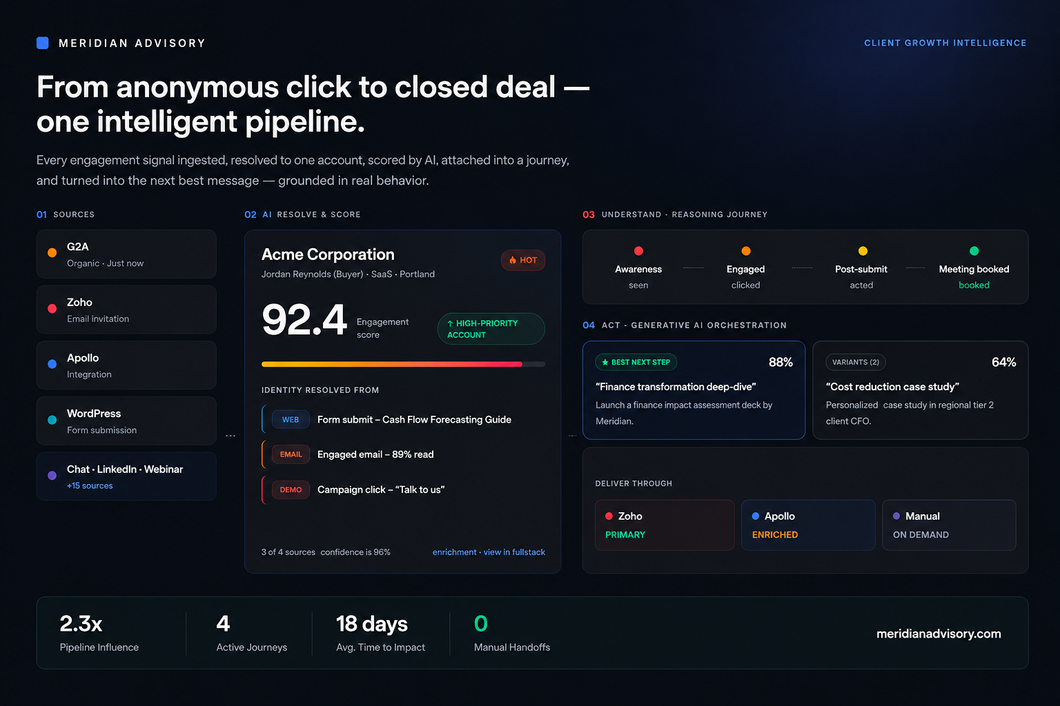The height and width of the screenshot is (706, 1060).
Task: Choose Apollo ENRICHED delivery channel
Action: point(808,525)
